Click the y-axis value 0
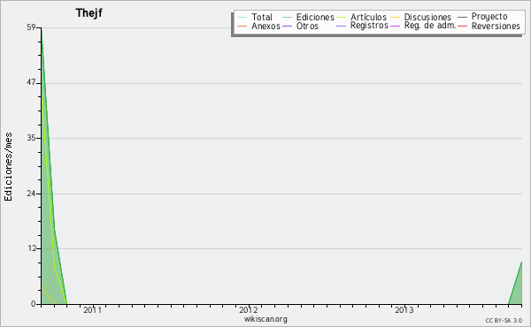Image resolution: width=531 pixels, height=327 pixels. click(x=34, y=304)
